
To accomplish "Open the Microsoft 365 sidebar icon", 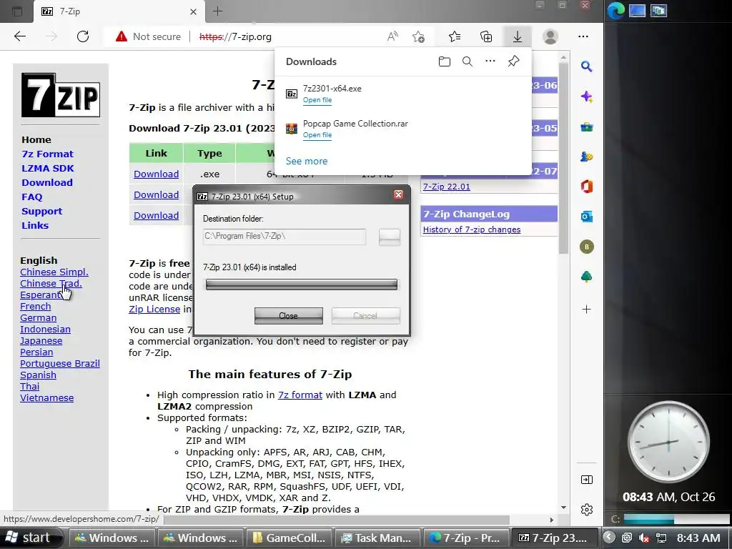I will [587, 187].
